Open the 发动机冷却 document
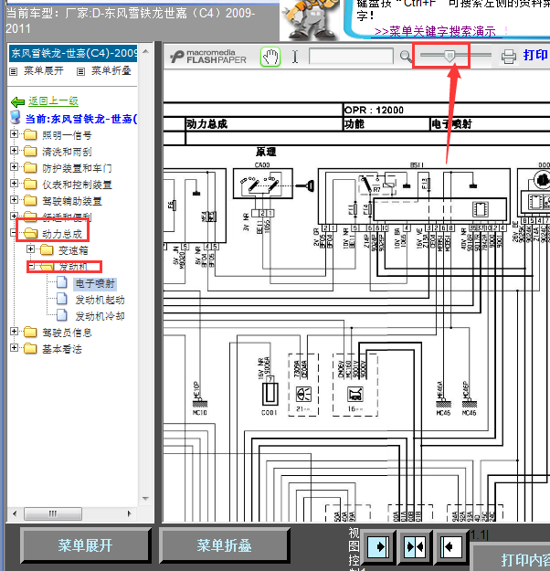This screenshot has height=571, width=550. click(x=100, y=316)
